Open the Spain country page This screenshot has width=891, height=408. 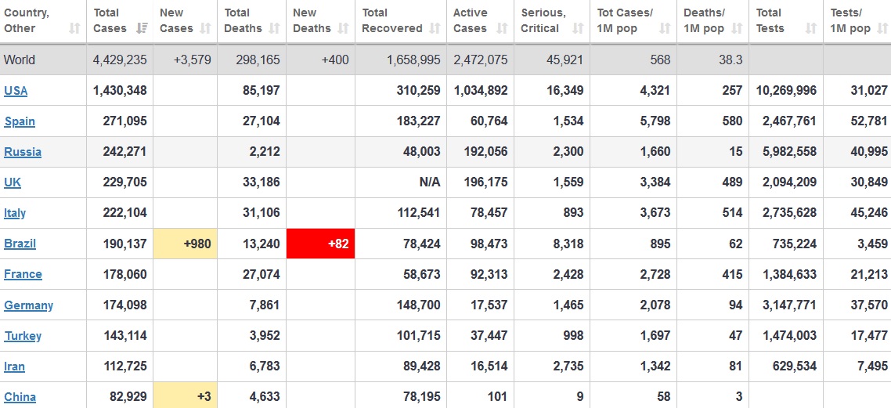tap(20, 121)
